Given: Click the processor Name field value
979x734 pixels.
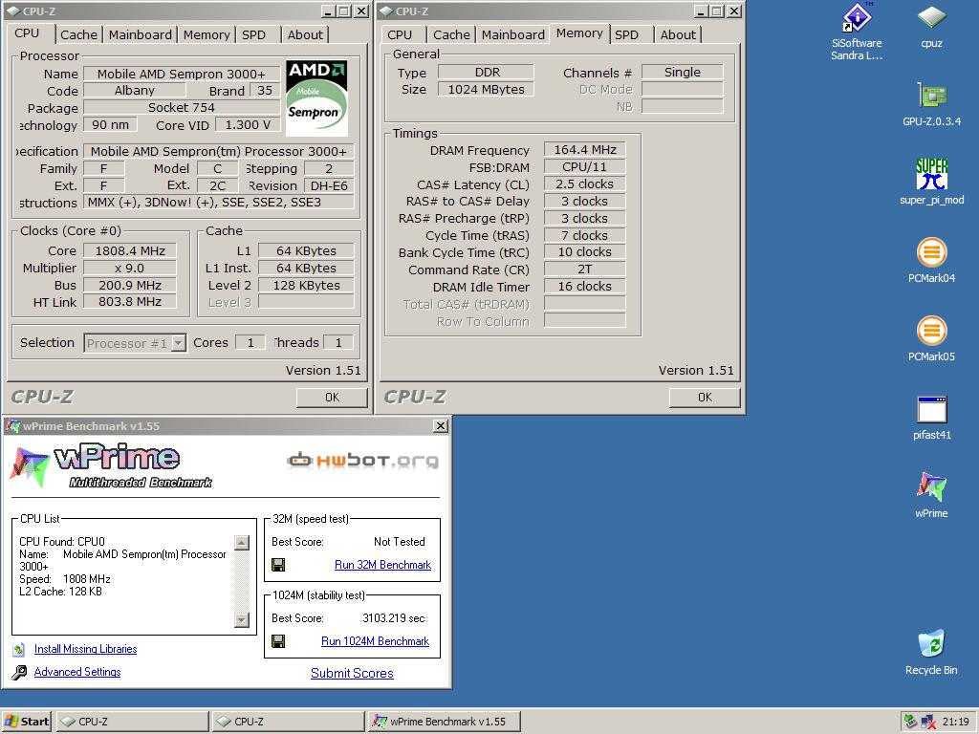Looking at the screenshot, I should point(181,75).
